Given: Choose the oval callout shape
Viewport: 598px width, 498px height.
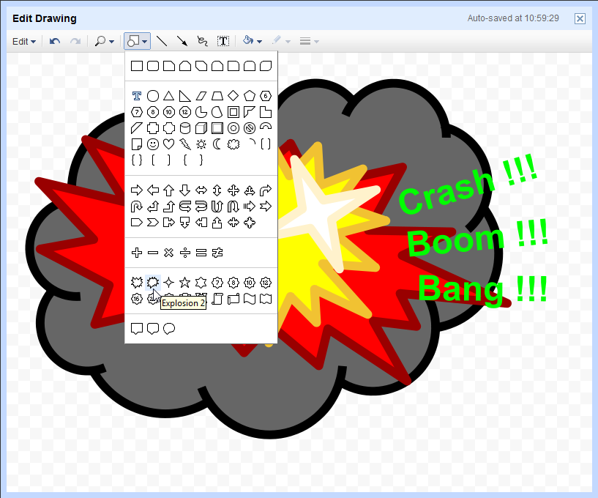Looking at the screenshot, I should click(x=169, y=329).
